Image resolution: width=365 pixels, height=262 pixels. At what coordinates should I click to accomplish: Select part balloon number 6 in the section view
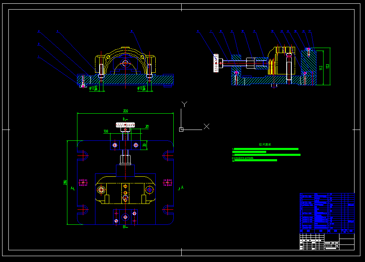click(198, 31)
